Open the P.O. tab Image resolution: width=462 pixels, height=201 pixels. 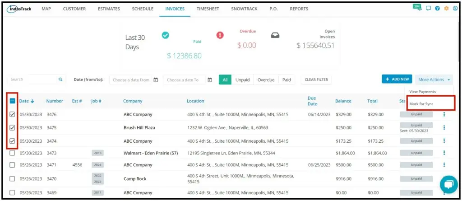[x=273, y=9]
